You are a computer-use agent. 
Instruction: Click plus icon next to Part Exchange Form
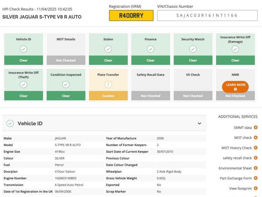pyautogui.click(x=256, y=178)
